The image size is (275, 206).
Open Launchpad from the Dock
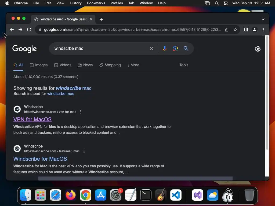pos(41,195)
